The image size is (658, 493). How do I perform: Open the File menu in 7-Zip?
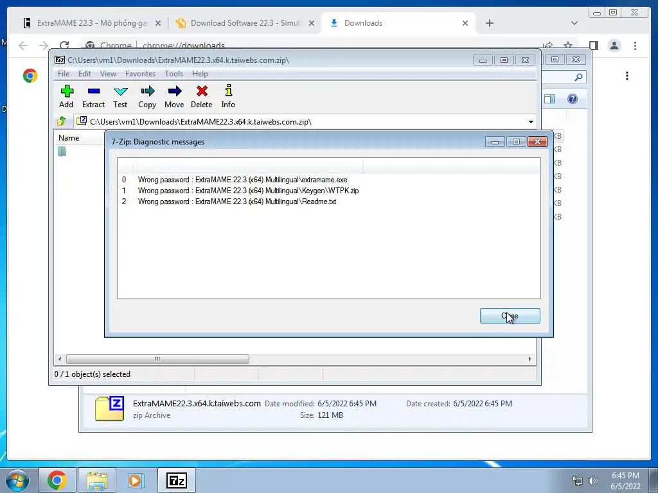coord(64,74)
